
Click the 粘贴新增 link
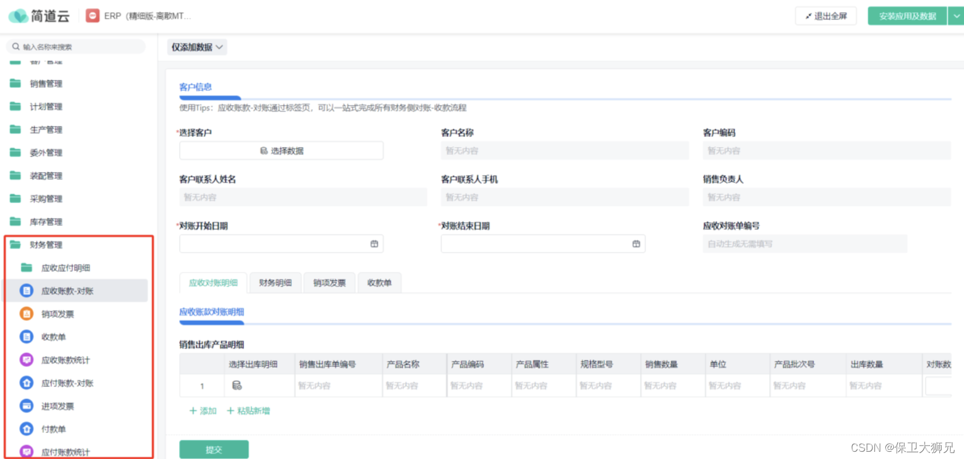(248, 411)
